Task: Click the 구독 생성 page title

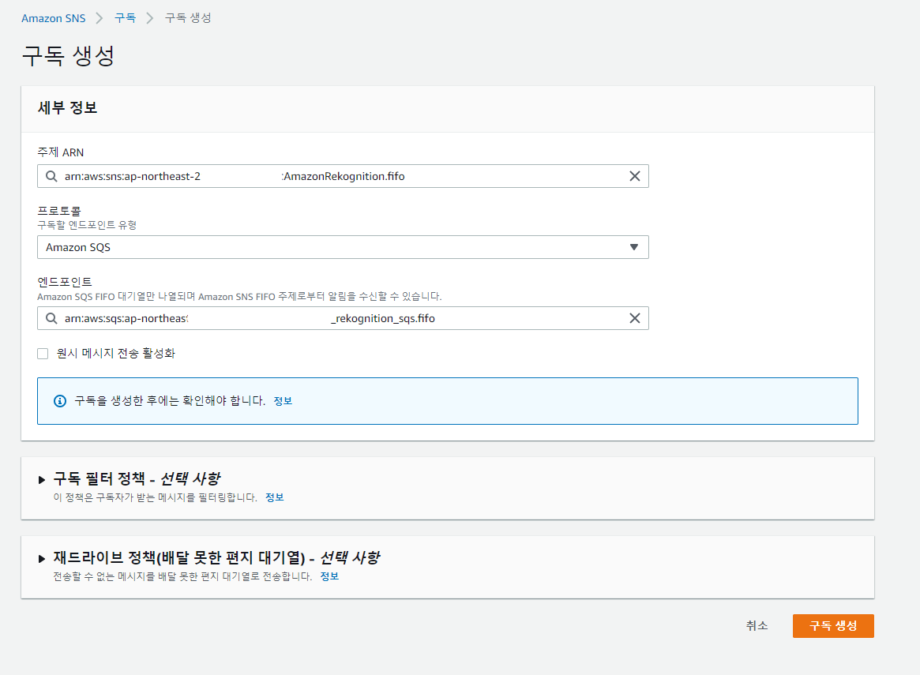Action: [x=68, y=56]
